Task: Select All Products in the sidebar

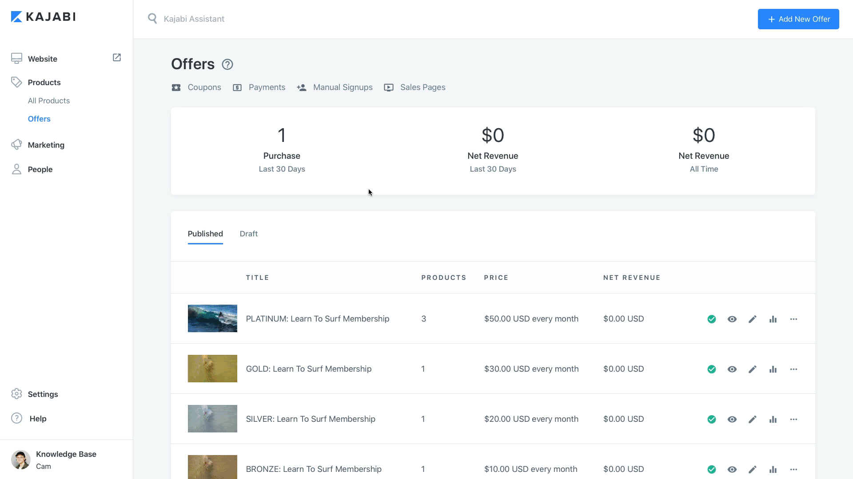Action: [x=48, y=101]
